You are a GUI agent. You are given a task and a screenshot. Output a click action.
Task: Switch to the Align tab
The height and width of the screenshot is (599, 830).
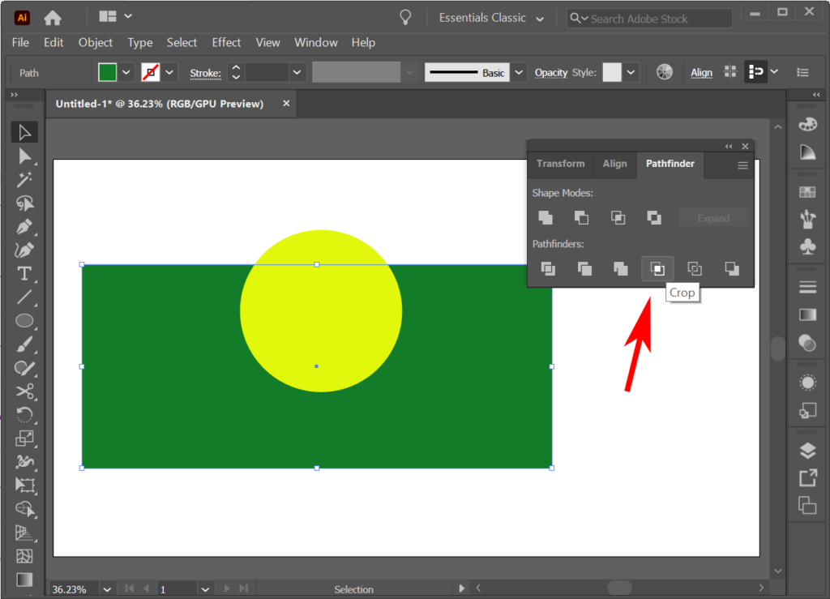tap(614, 165)
